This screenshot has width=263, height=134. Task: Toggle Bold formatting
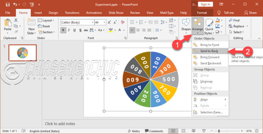point(63,30)
